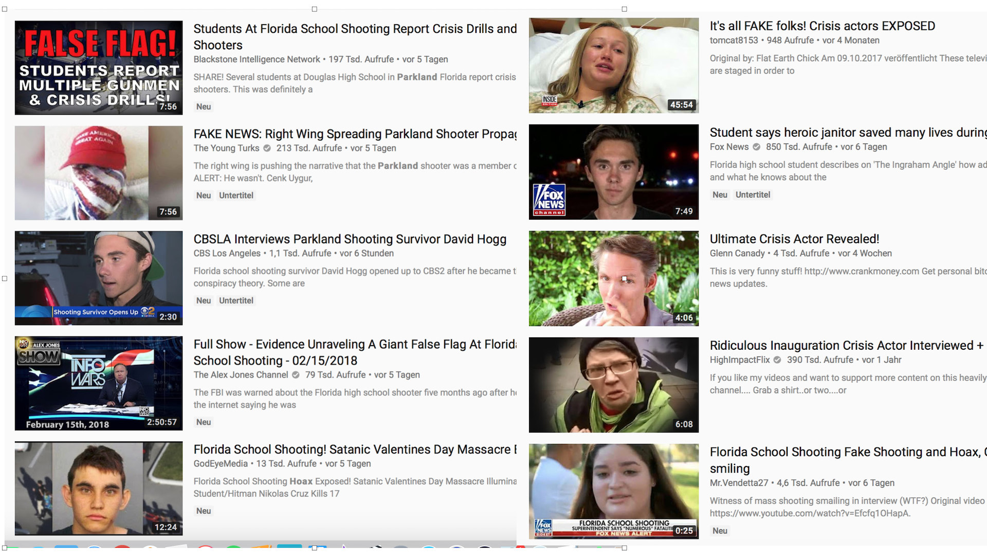Click the HighImpactFlix verified checkmark badge

coord(778,360)
